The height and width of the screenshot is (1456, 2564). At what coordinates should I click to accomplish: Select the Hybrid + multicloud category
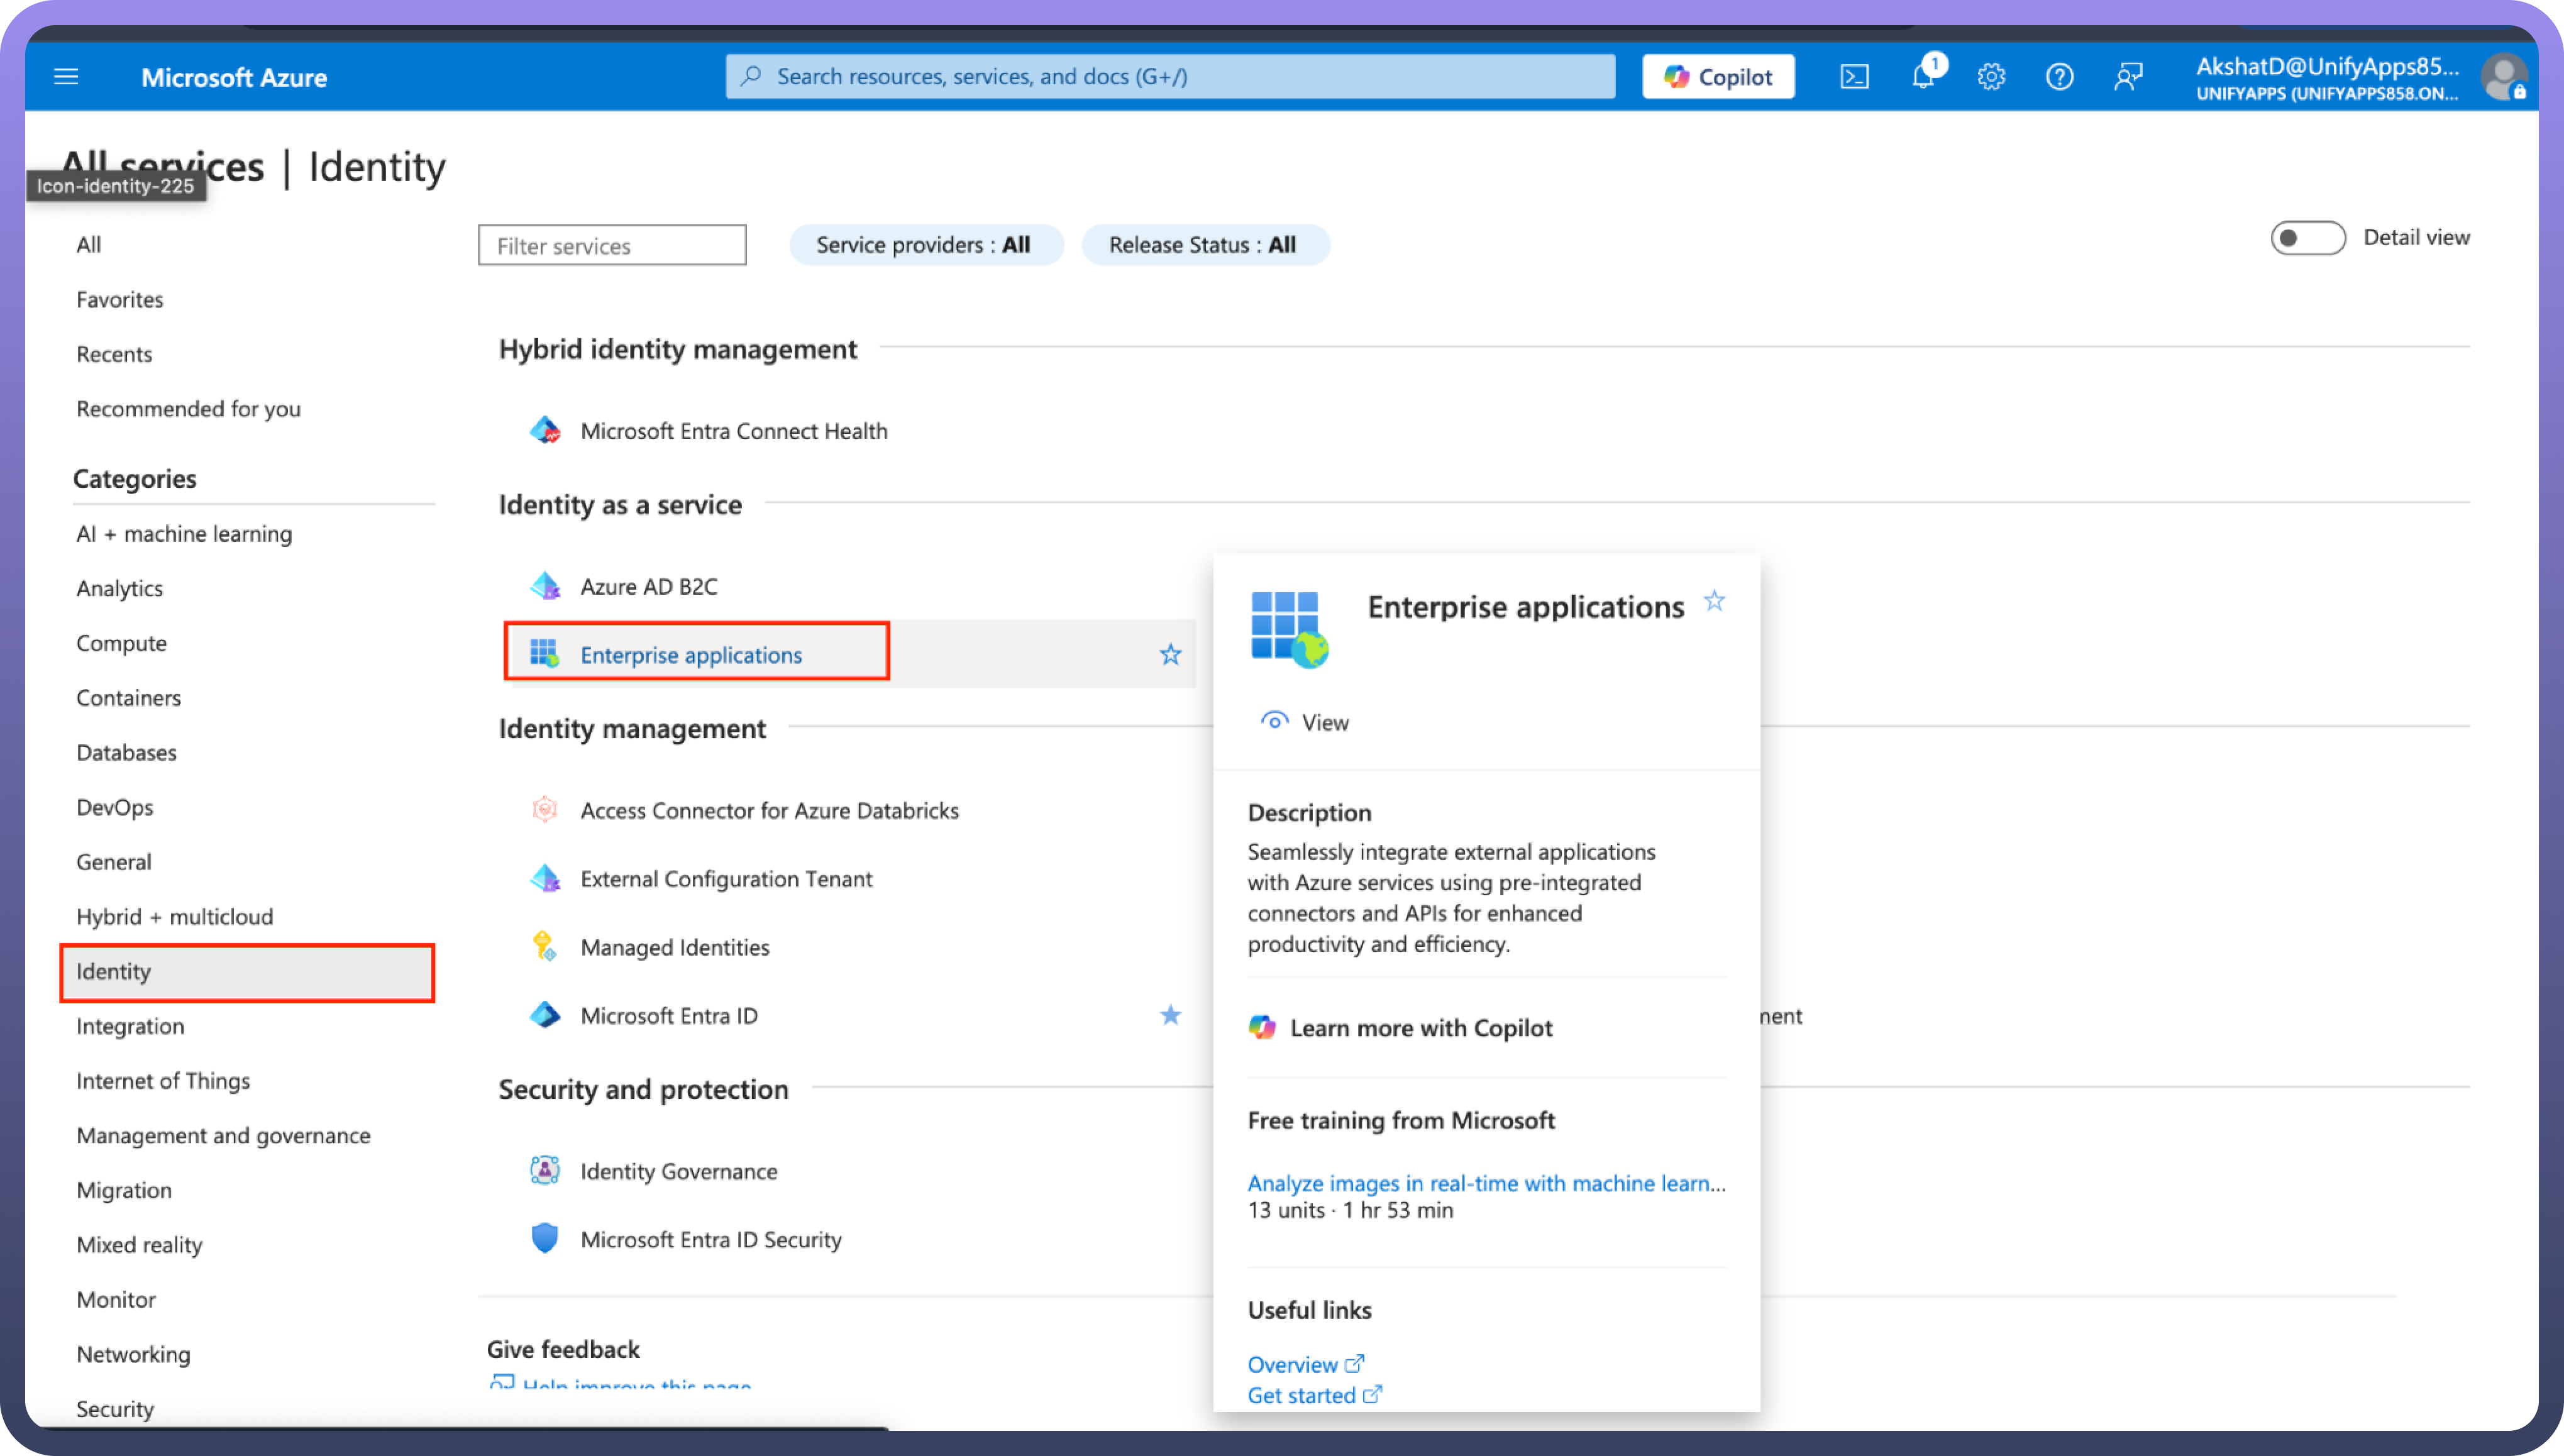coord(175,917)
